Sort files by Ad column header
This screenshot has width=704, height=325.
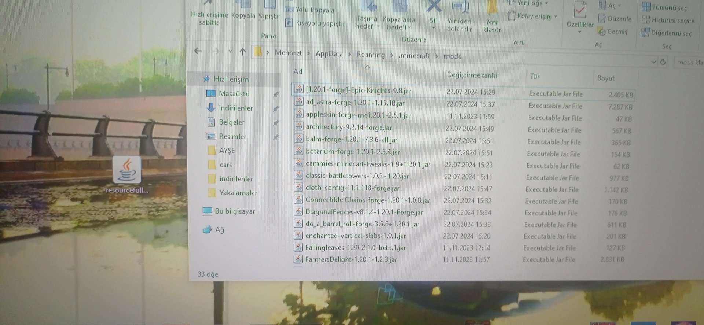[298, 71]
